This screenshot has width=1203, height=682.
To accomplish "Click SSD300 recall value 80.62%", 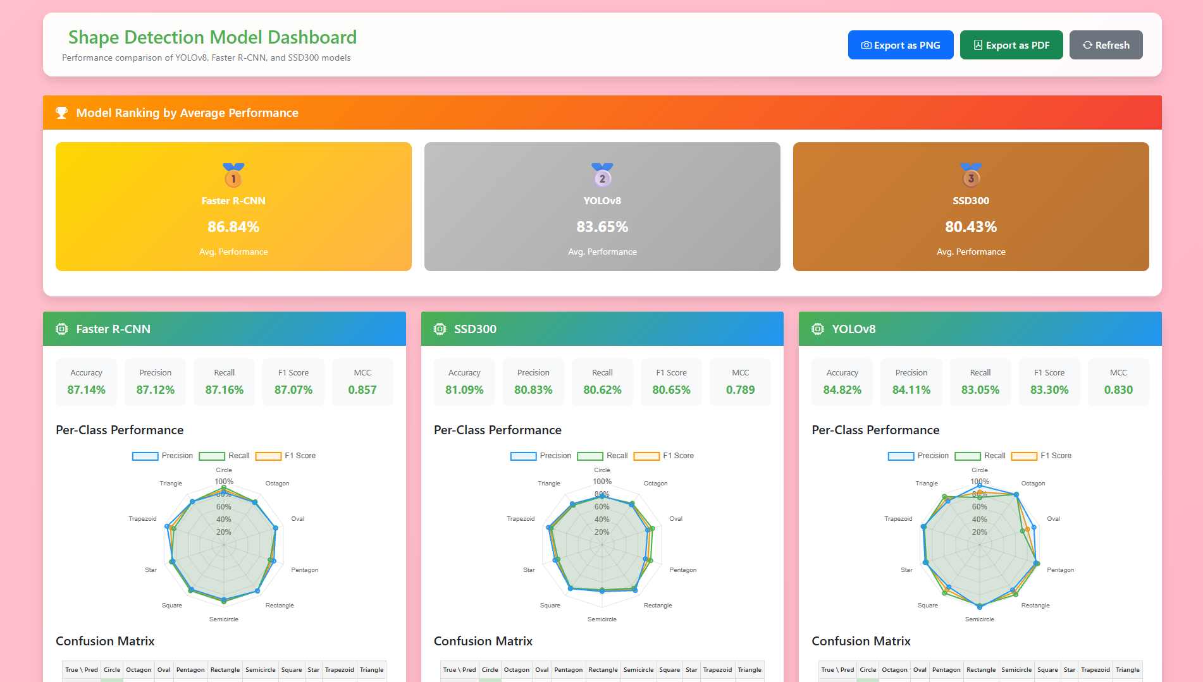I will click(602, 390).
